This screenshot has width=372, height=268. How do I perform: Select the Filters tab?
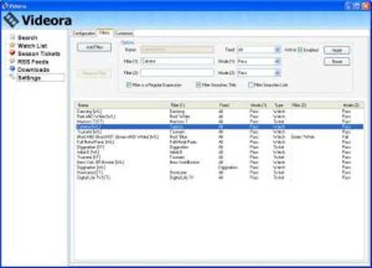[x=104, y=32]
